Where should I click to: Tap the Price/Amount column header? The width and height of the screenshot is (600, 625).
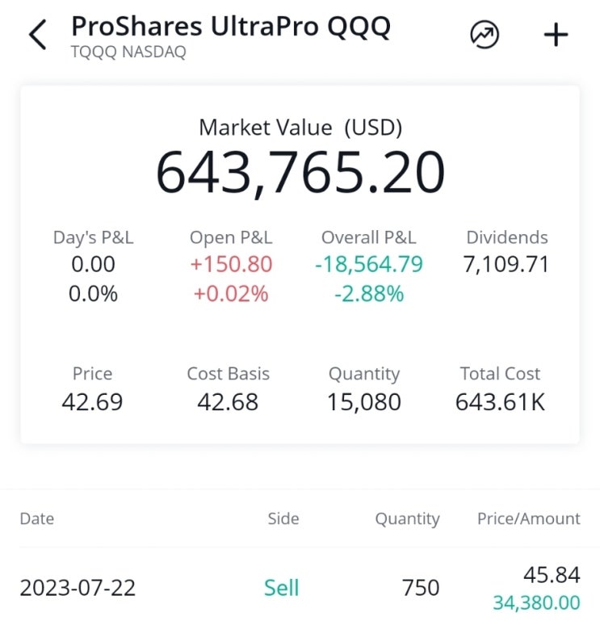point(528,518)
